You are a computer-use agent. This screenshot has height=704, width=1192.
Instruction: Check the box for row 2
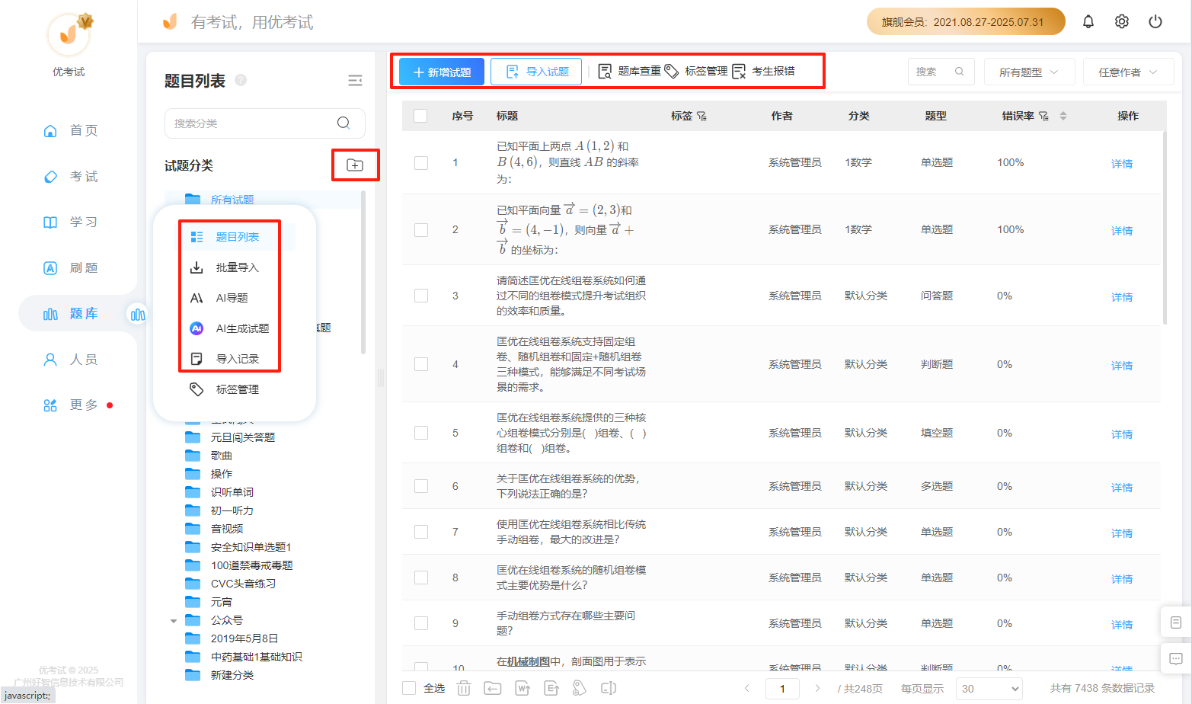pyautogui.click(x=421, y=230)
